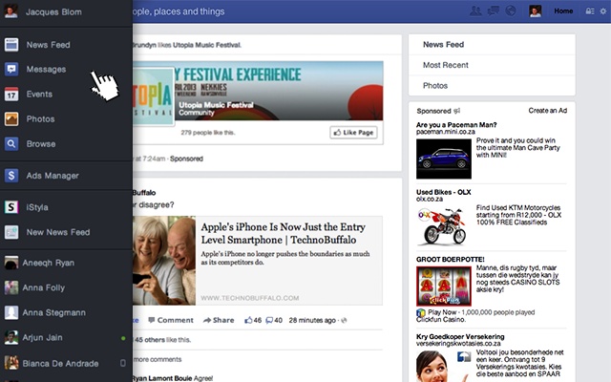
Task: Click Ryan Lamont Boule commenter name
Action: [162, 378]
